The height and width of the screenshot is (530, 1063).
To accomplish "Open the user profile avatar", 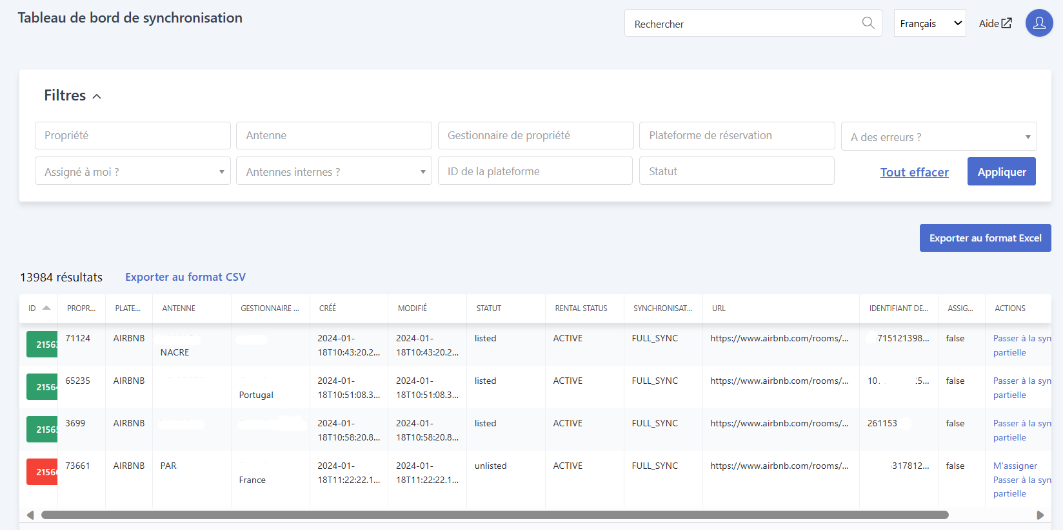I will click(1039, 23).
